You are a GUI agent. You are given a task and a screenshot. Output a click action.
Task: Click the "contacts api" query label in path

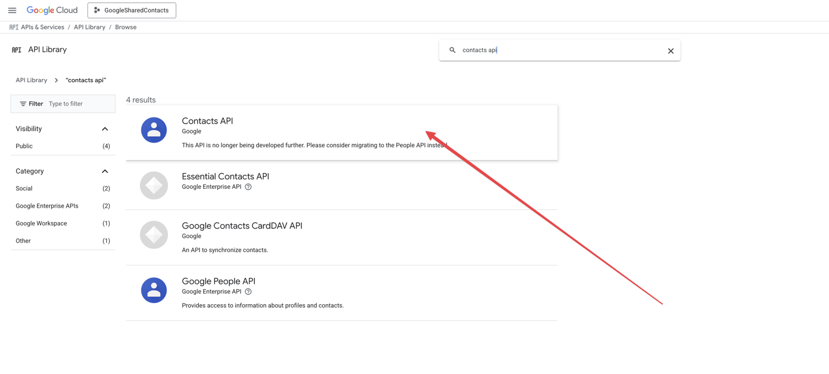[x=86, y=80]
